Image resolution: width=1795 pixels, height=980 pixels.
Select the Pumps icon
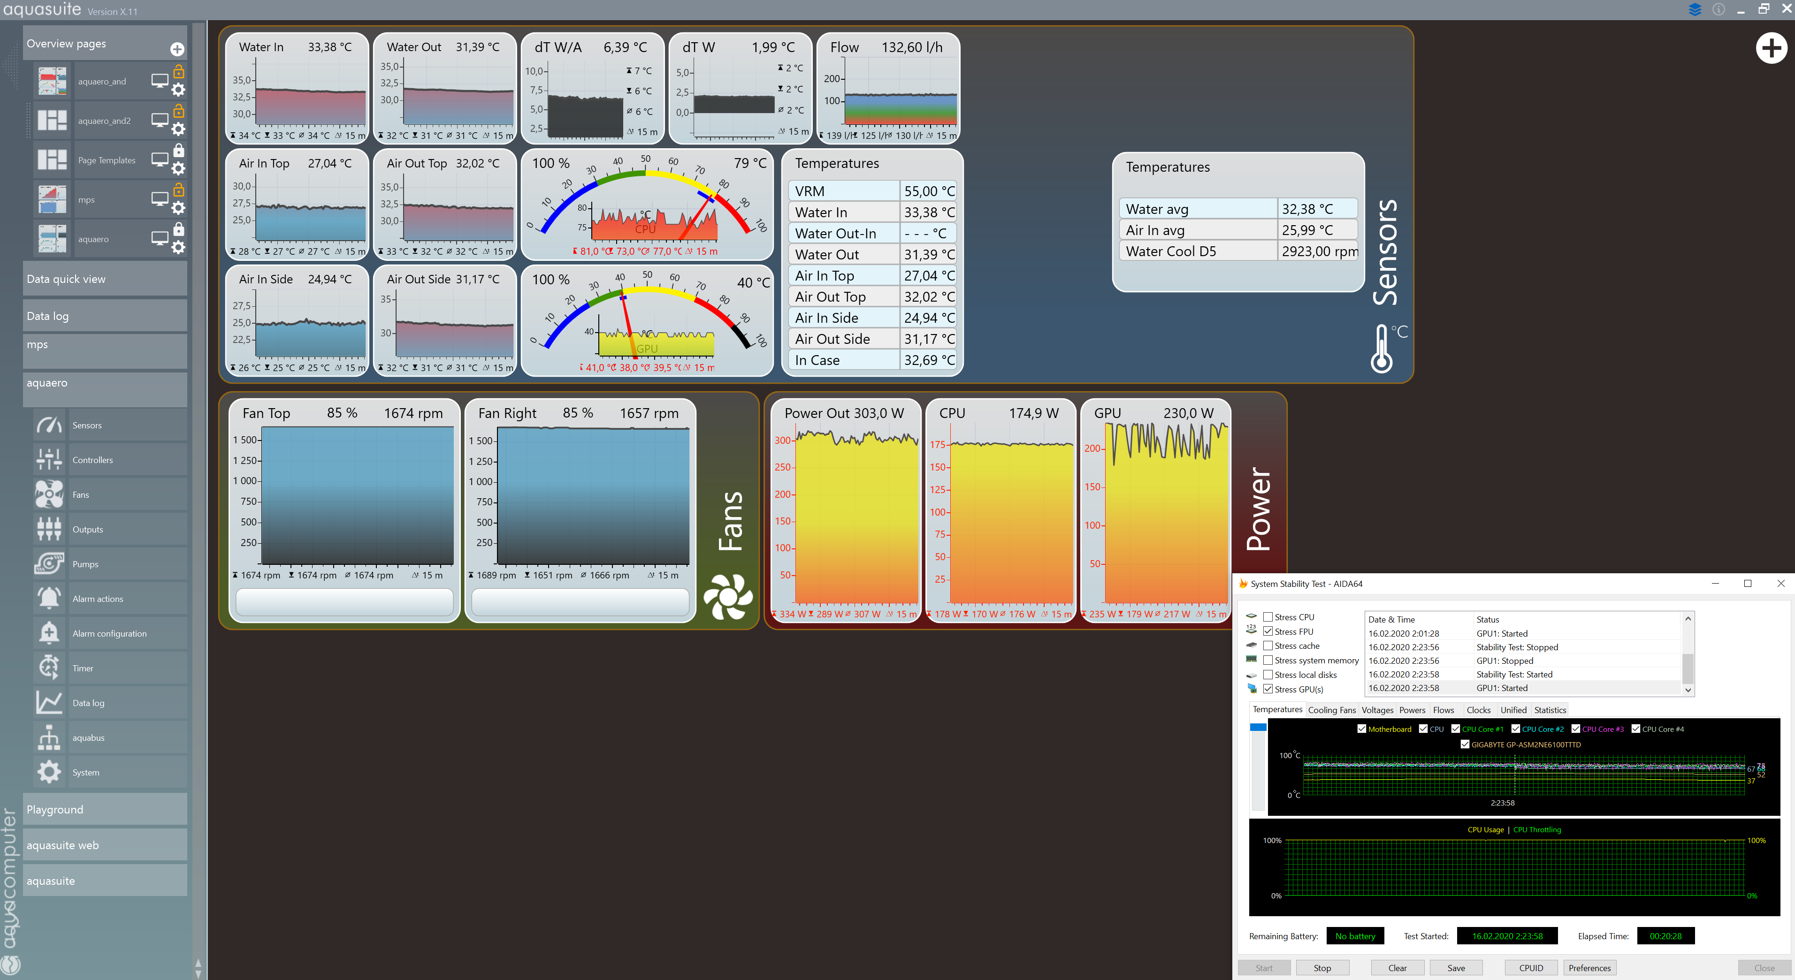(49, 563)
